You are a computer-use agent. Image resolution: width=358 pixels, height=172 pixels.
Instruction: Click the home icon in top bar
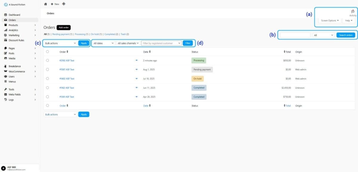click(x=45, y=4)
